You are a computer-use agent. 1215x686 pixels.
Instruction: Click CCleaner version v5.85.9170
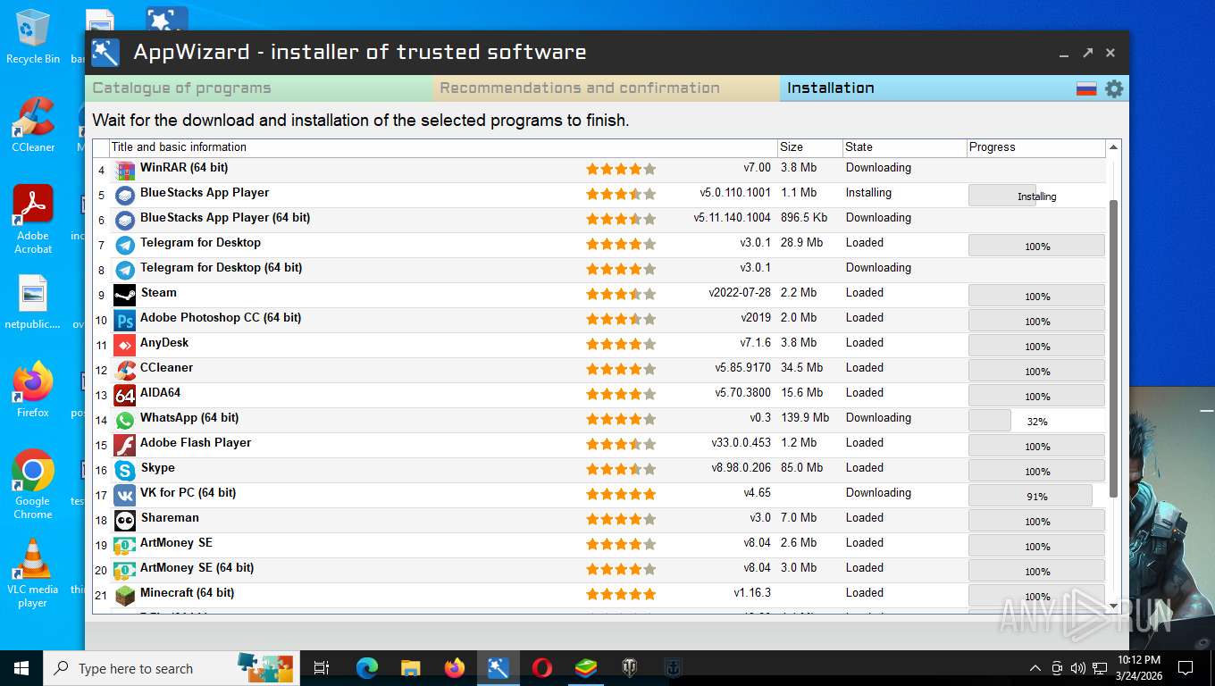(742, 367)
